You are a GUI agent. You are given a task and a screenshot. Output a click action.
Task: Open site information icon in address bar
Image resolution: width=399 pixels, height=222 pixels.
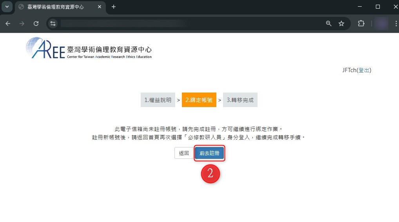click(x=53, y=24)
